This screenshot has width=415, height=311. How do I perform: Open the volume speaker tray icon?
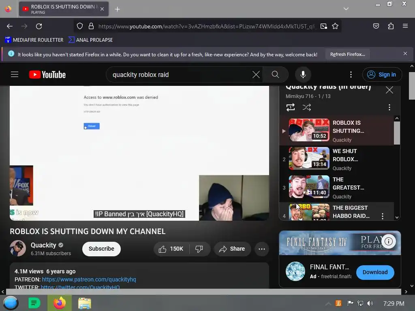click(370, 303)
